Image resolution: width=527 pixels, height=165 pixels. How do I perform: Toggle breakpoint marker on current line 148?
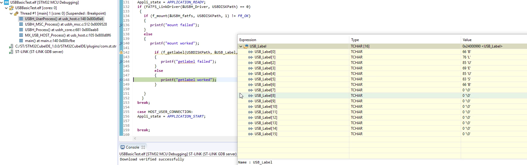(x=121, y=80)
